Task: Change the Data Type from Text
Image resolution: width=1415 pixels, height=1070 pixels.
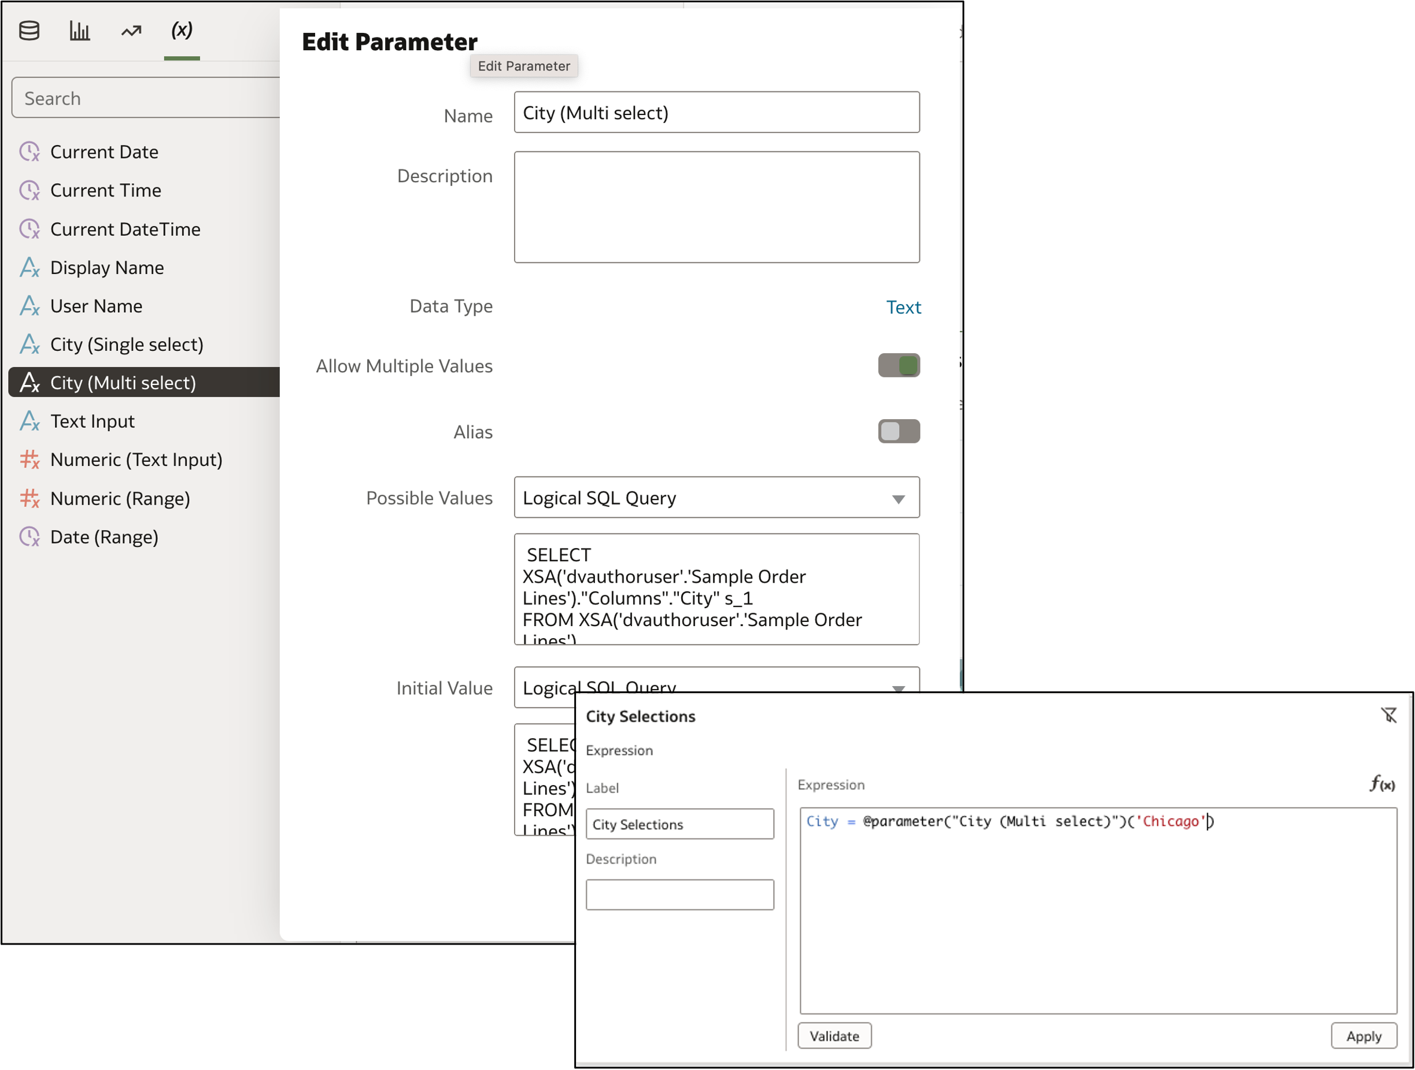Action: 904,307
